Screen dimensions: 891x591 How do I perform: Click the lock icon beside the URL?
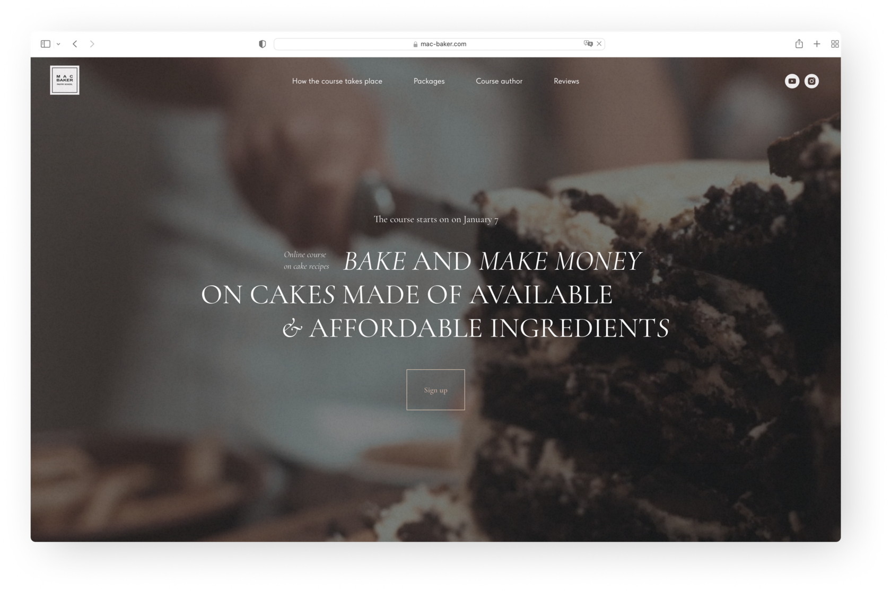coord(415,44)
